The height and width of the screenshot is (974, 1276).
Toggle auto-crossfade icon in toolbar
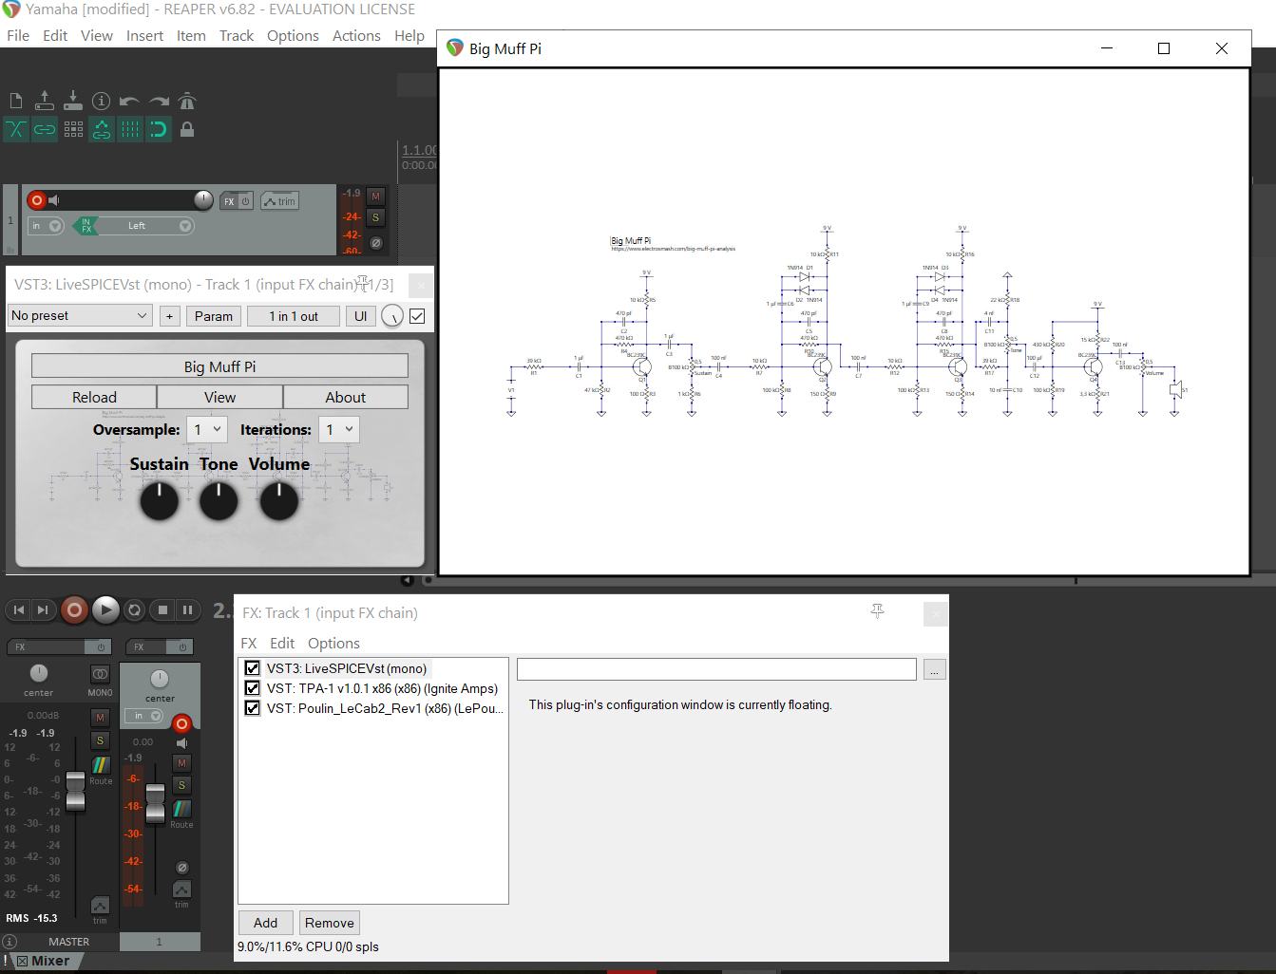click(16, 129)
